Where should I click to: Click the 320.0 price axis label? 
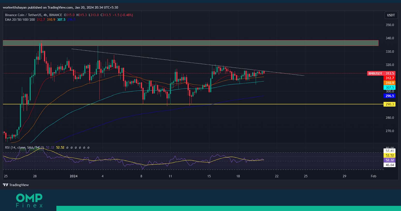[390, 65]
